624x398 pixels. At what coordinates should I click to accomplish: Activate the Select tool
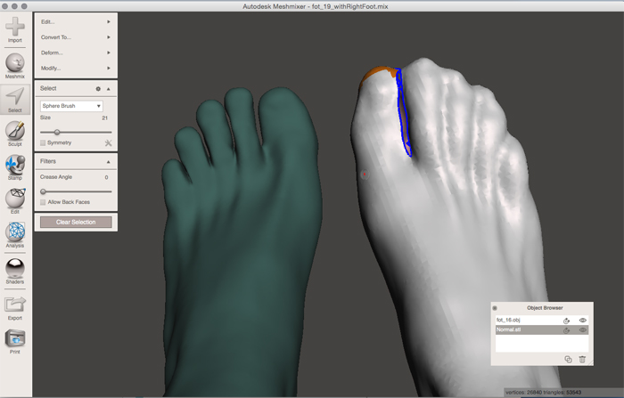(x=15, y=96)
